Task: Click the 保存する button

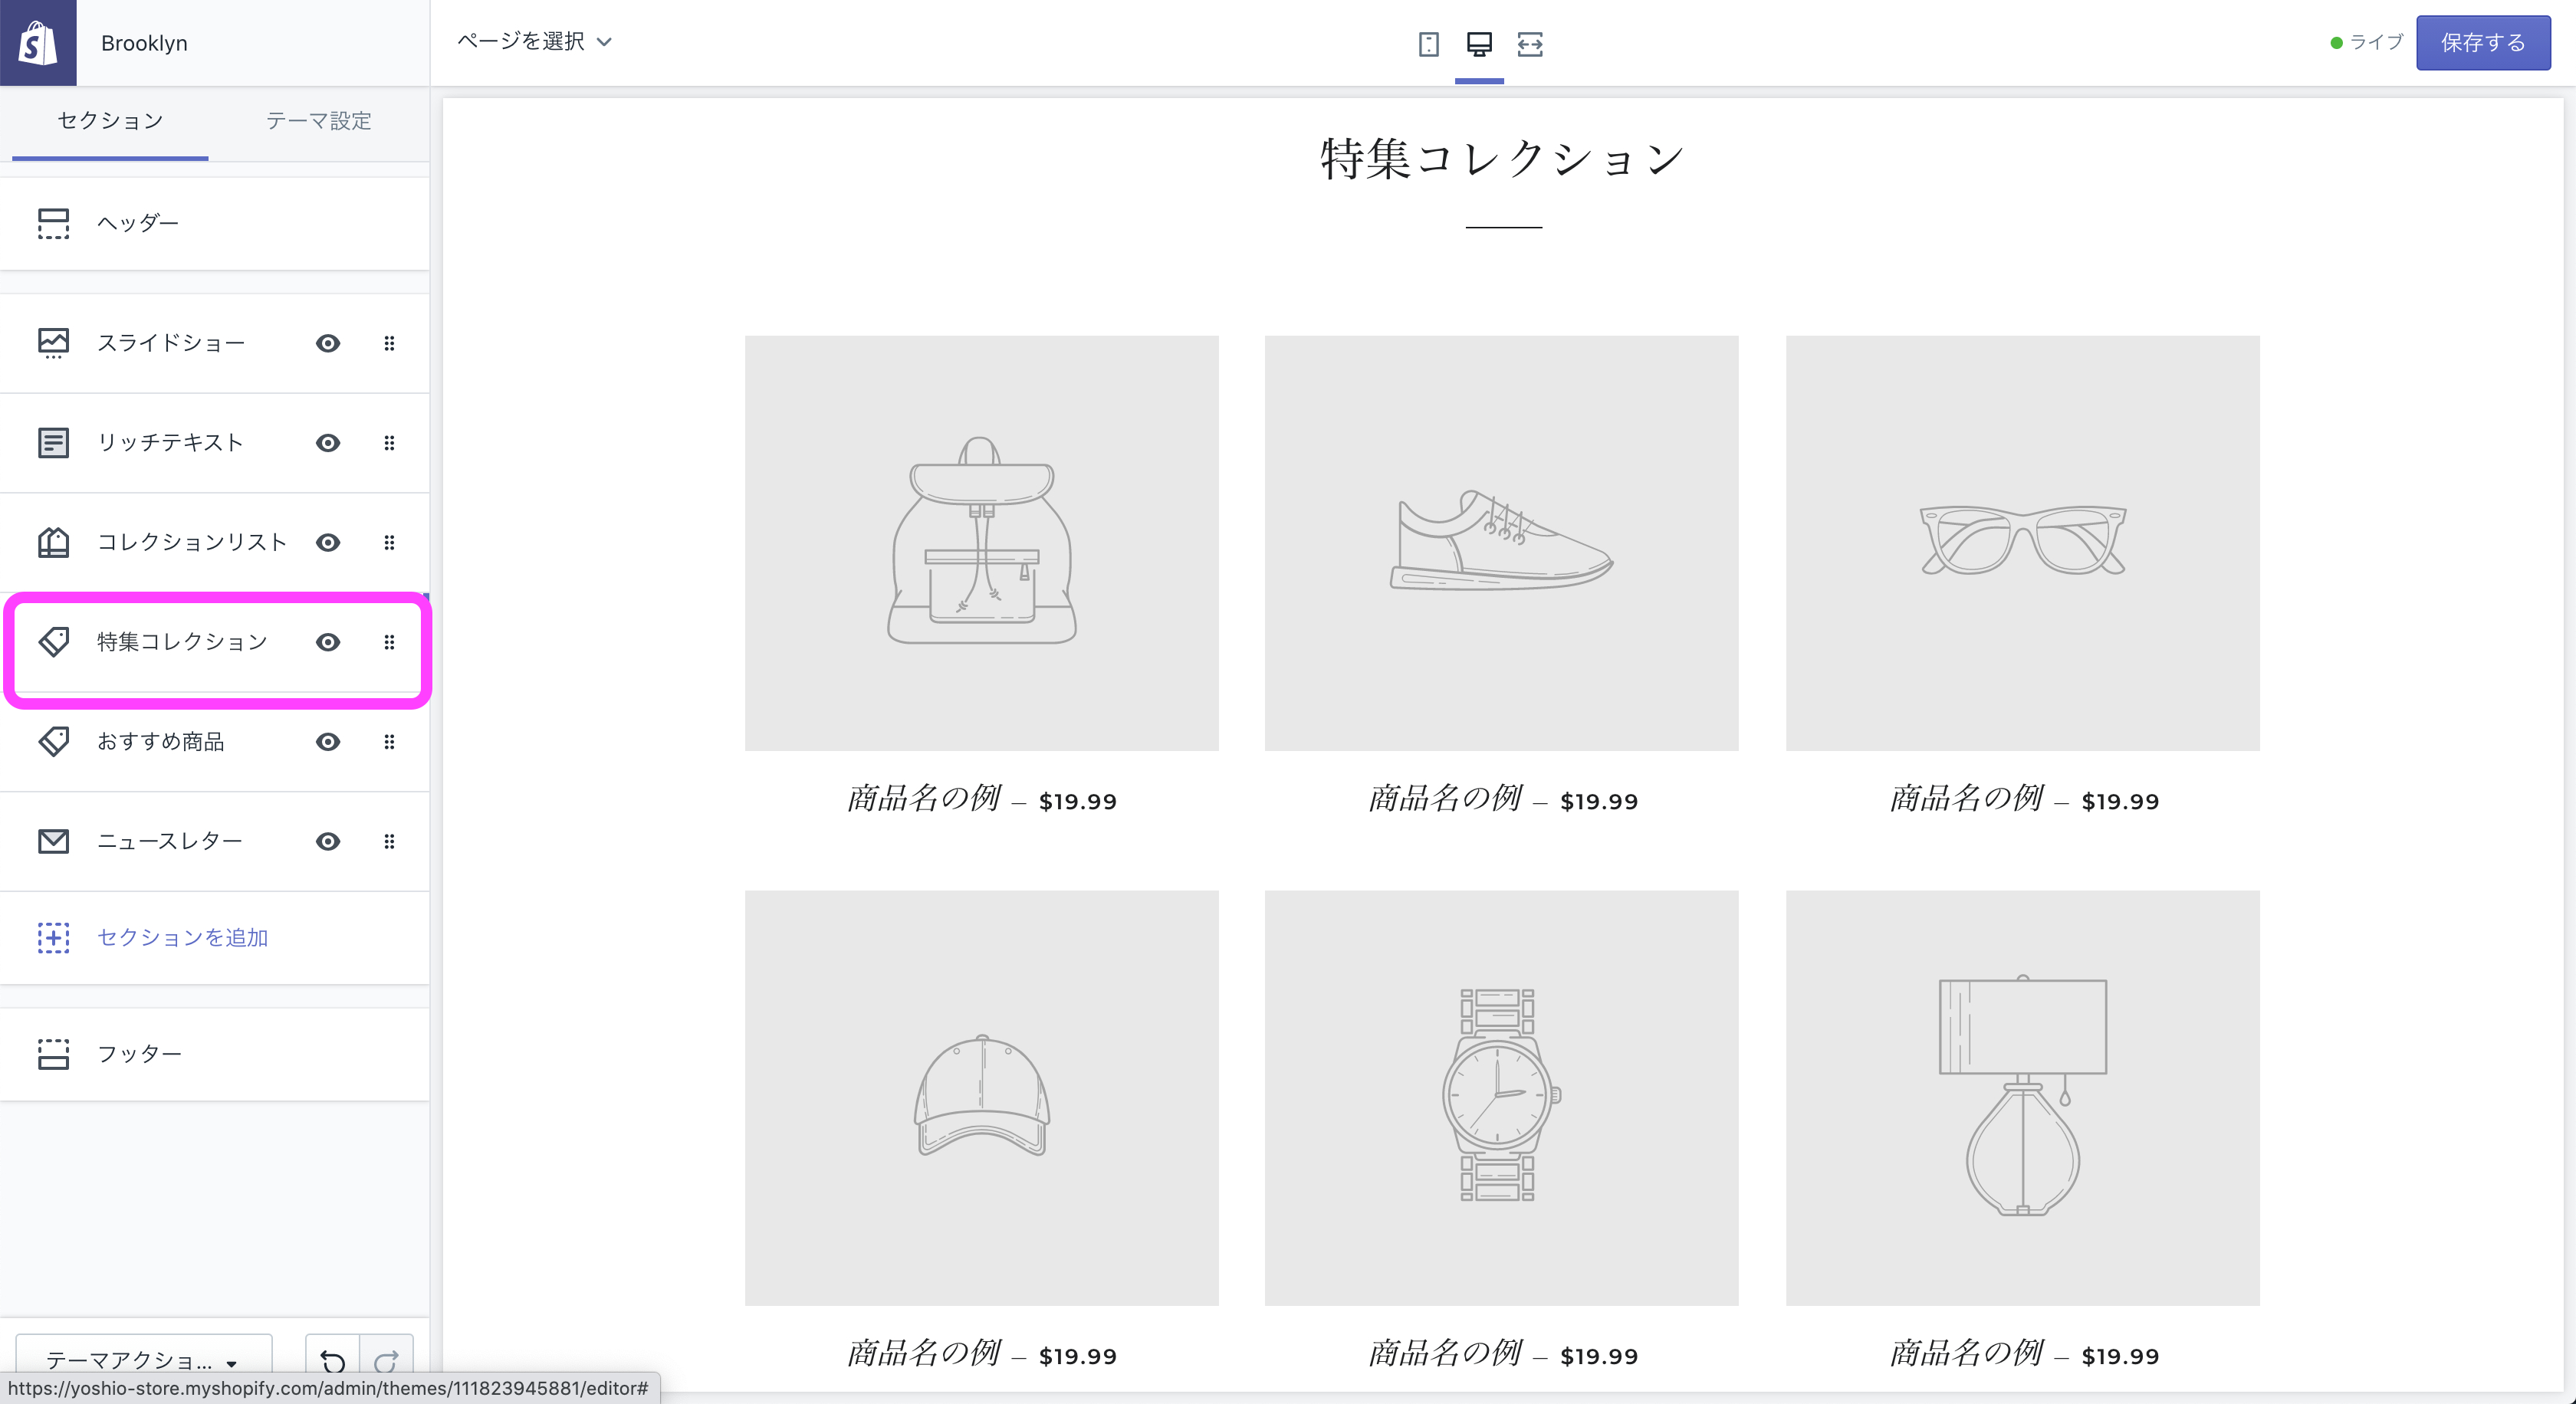Action: 2483,42
